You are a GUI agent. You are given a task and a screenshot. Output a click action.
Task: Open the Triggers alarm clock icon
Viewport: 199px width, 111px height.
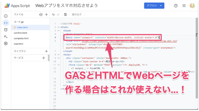pos(6,30)
